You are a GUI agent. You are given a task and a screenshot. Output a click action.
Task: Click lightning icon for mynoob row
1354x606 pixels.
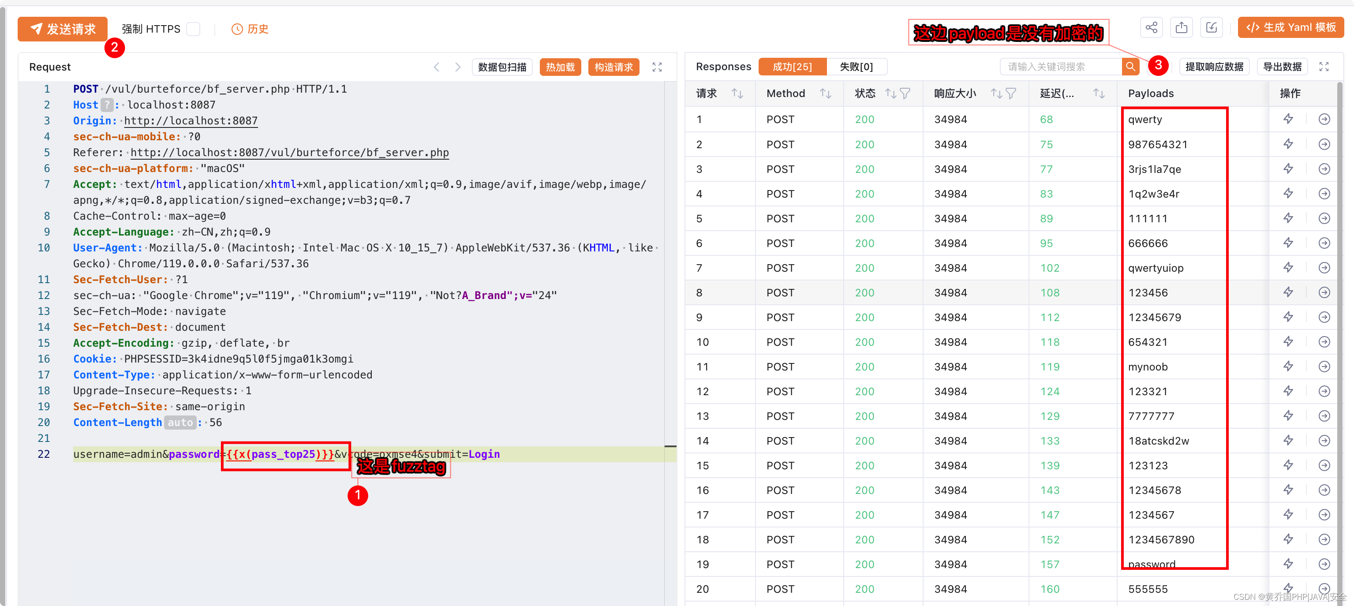pyautogui.click(x=1288, y=367)
